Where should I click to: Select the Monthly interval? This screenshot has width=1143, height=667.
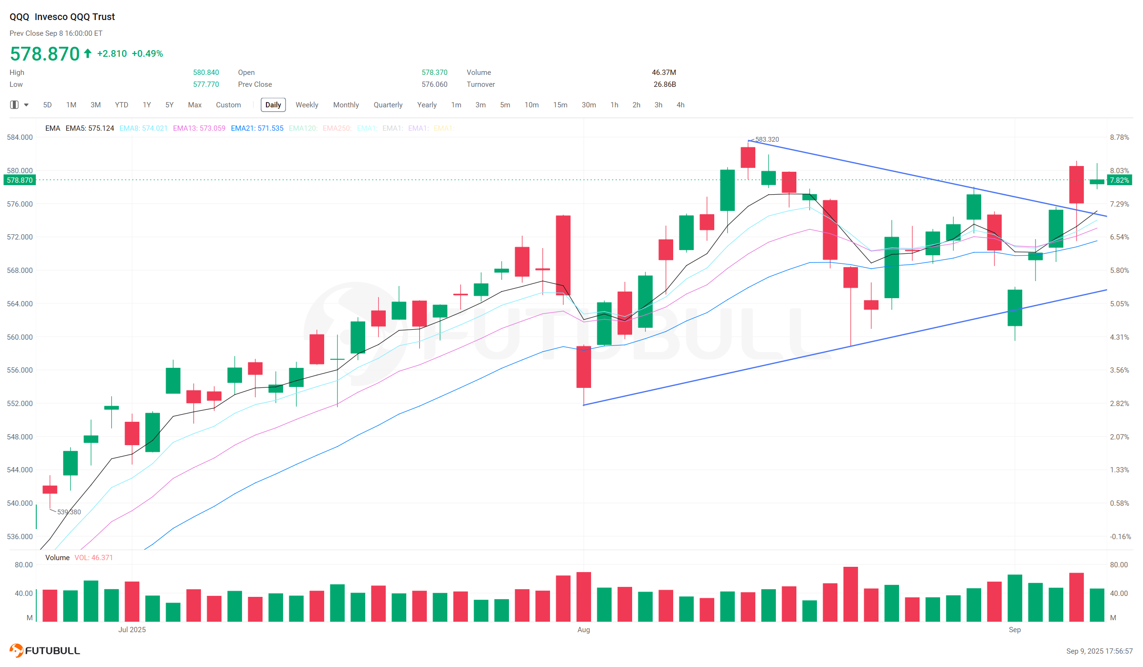point(346,105)
